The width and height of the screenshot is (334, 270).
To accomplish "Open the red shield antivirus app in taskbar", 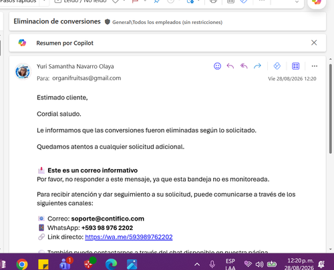I will (x=89, y=264).
